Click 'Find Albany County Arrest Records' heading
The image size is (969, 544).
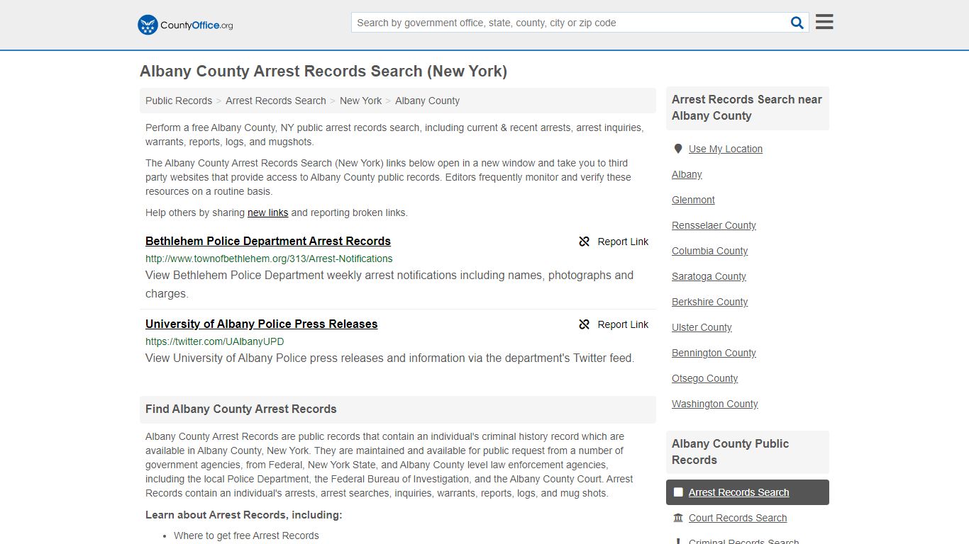click(241, 409)
